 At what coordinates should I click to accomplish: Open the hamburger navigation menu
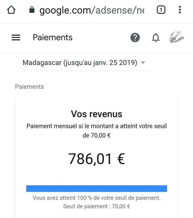pos(16,38)
